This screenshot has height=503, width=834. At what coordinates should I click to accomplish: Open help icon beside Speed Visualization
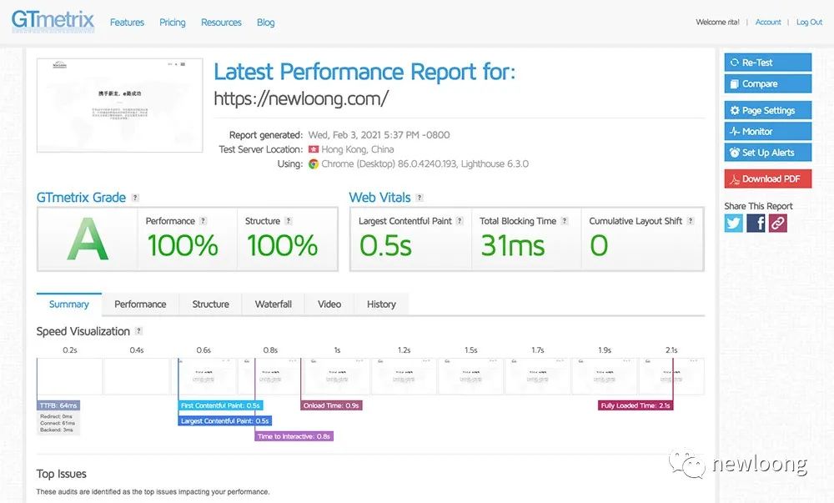[138, 331]
